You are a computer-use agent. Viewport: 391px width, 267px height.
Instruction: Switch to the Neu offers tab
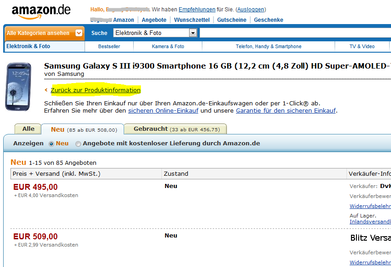click(x=83, y=129)
